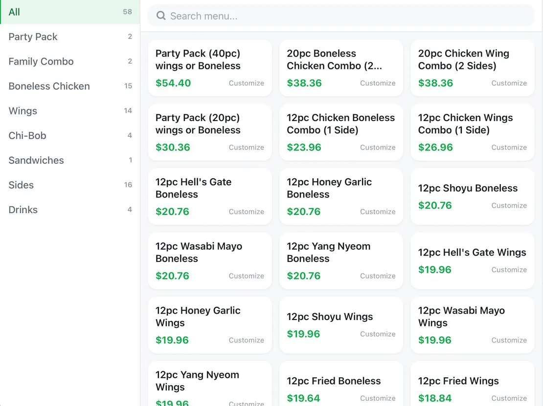Click the 20pc Chicken Wing Combo title
This screenshot has width=543, height=406.
[x=463, y=60]
